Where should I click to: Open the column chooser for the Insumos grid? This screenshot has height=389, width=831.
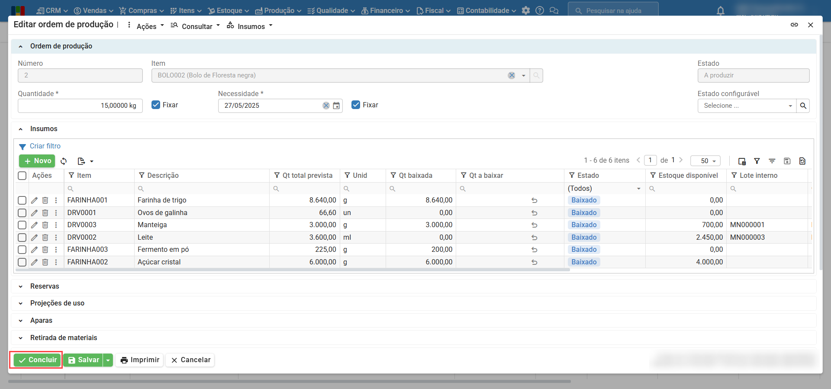742,161
